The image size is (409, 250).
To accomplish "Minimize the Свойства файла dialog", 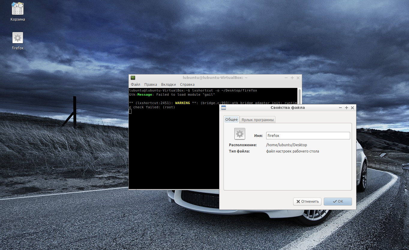I will 340,108.
